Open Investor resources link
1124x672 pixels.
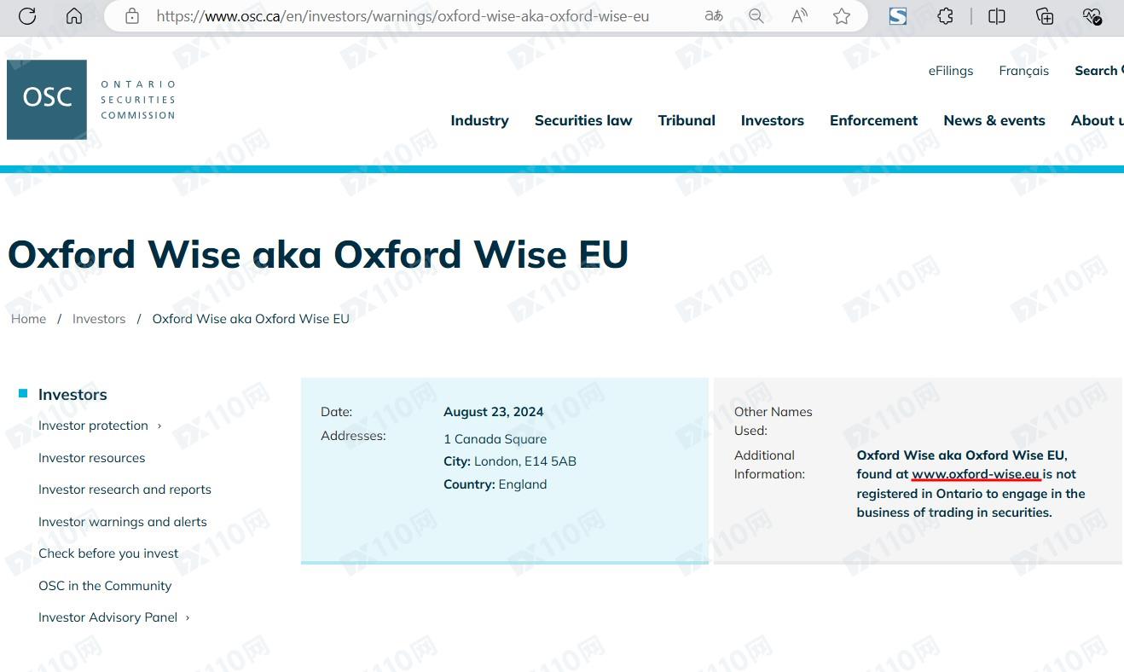(x=91, y=458)
